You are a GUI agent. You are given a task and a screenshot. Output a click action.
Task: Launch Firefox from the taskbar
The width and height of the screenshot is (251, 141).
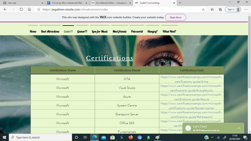tap(130, 137)
